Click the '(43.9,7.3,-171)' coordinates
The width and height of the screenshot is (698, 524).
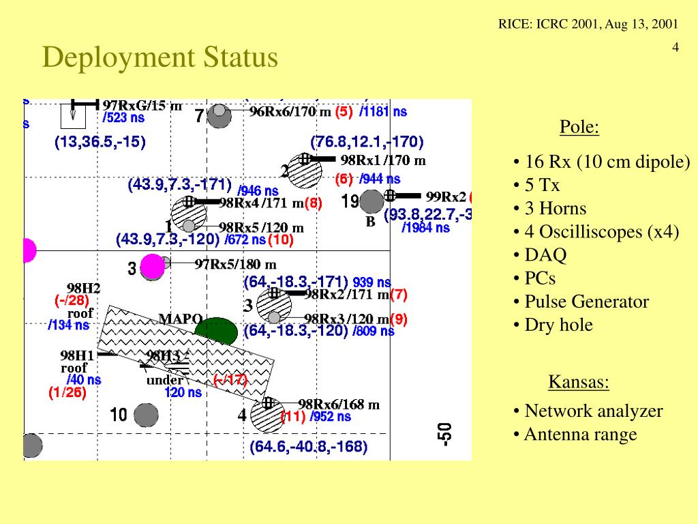point(180,184)
